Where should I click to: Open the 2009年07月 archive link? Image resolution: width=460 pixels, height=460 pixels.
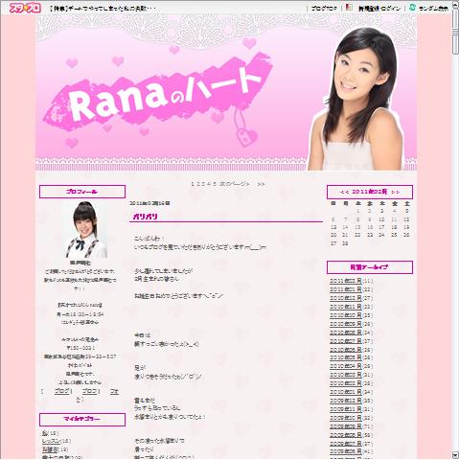click(x=346, y=444)
